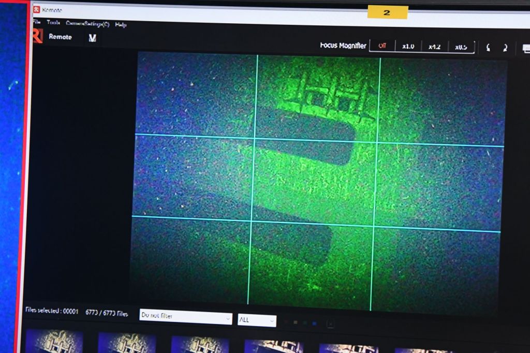530x353 pixels.
Task: Open the CameraSettings(C) menu
Action: 87,24
